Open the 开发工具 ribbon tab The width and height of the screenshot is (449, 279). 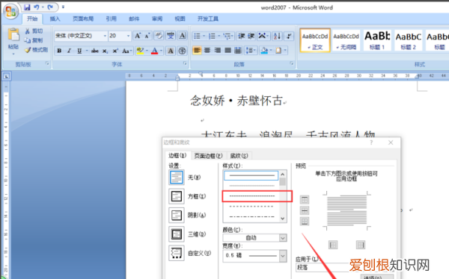click(208, 19)
